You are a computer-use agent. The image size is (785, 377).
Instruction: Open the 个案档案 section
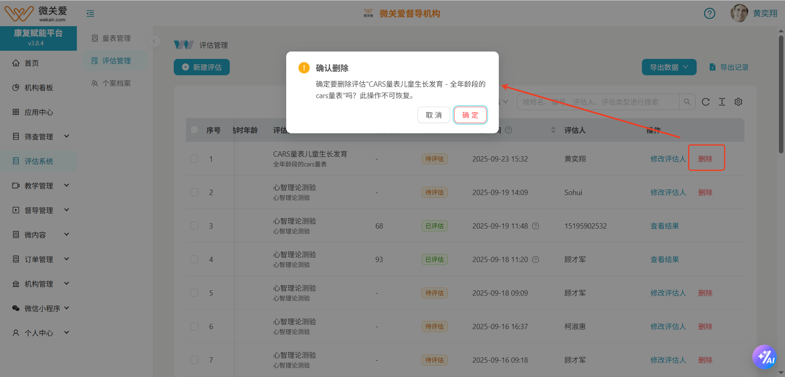pyautogui.click(x=116, y=83)
